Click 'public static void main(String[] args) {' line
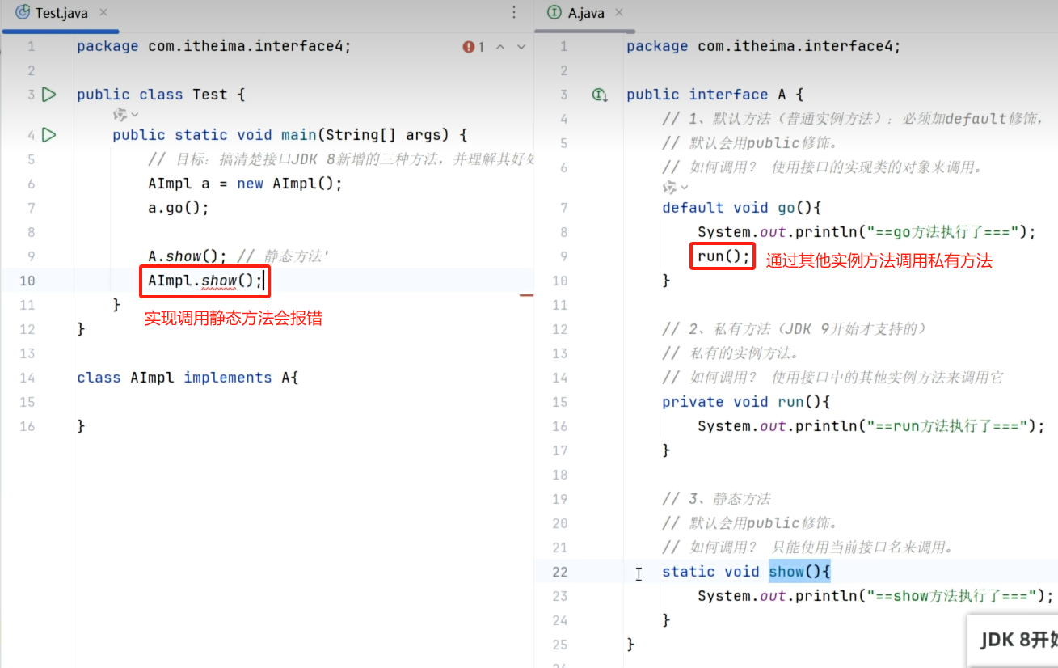The height and width of the screenshot is (668, 1058). (290, 135)
